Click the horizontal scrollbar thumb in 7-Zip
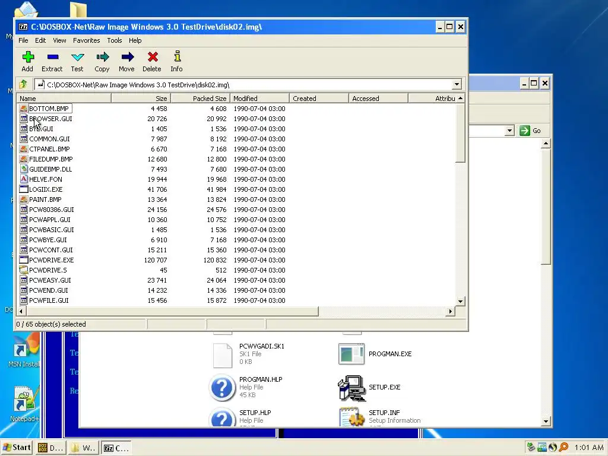The image size is (608, 456). pos(172,311)
